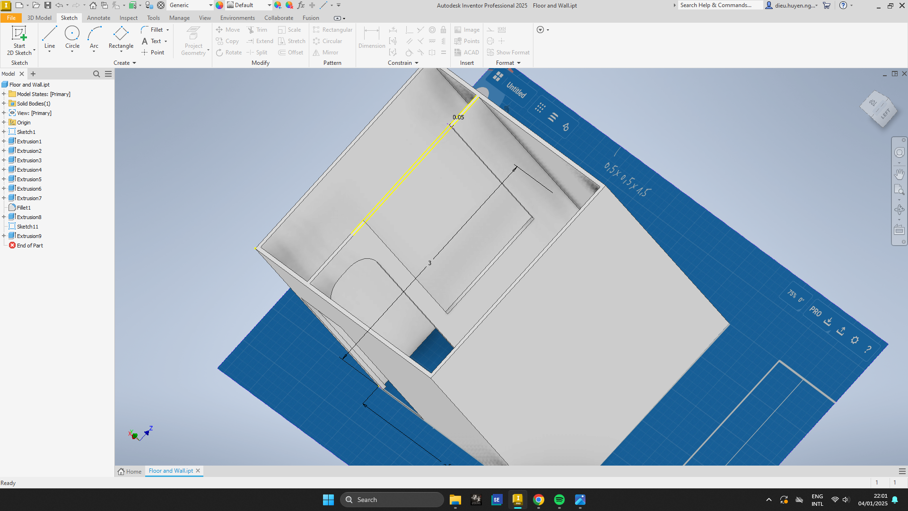Select Sketch11 in the browser

[x=27, y=227]
